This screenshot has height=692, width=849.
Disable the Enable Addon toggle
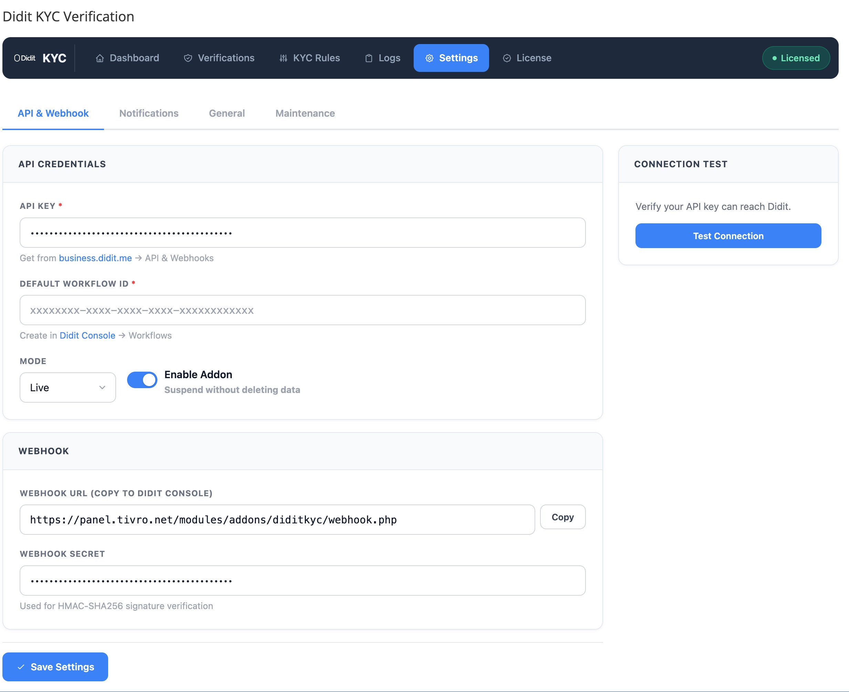pos(142,380)
